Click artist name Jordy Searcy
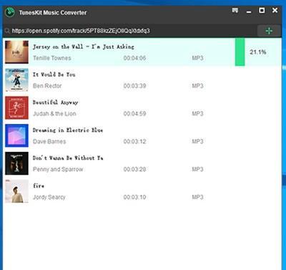The image size is (286, 270). [x=49, y=197]
